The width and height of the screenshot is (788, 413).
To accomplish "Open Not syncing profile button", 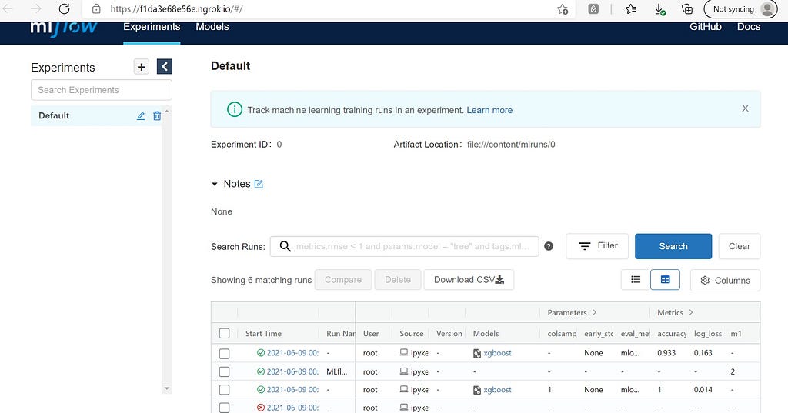I will [x=741, y=9].
